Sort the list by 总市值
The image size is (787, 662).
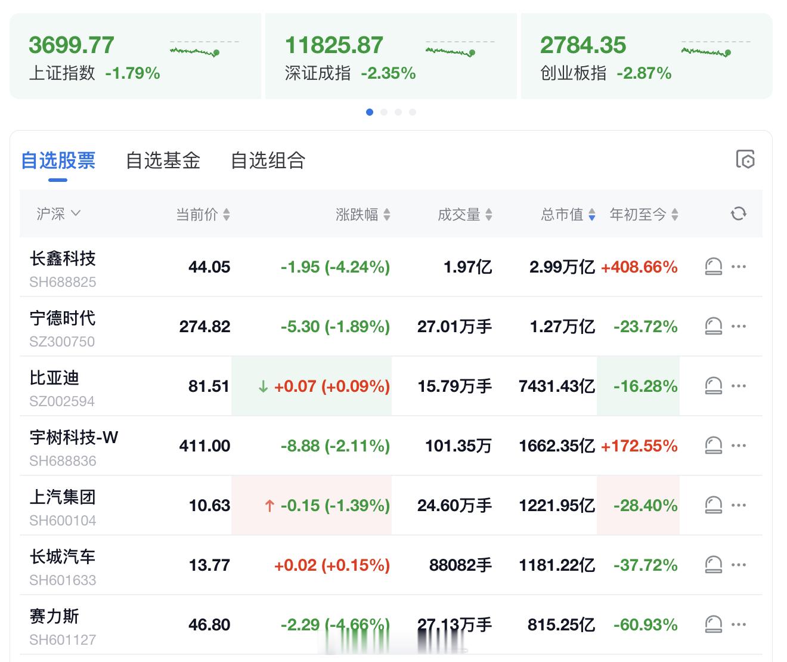tap(568, 214)
